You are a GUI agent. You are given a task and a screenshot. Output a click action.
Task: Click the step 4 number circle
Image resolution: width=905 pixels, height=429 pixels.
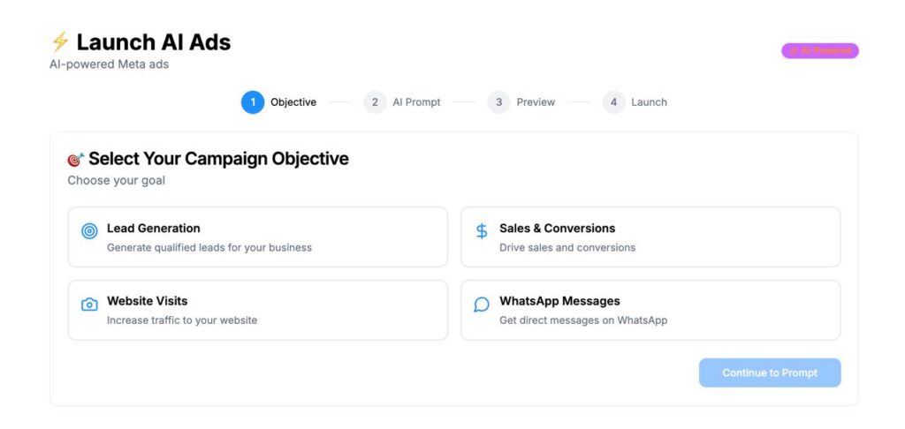point(613,102)
